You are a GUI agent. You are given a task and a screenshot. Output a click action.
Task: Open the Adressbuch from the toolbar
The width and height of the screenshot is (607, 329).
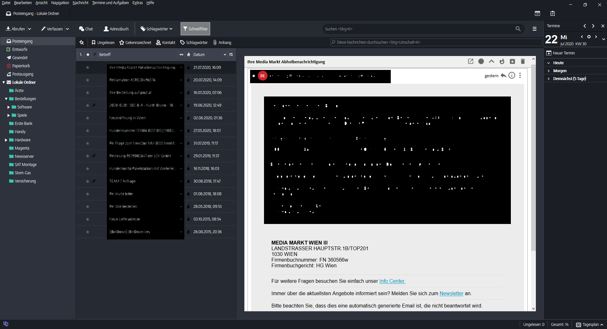[x=116, y=29]
